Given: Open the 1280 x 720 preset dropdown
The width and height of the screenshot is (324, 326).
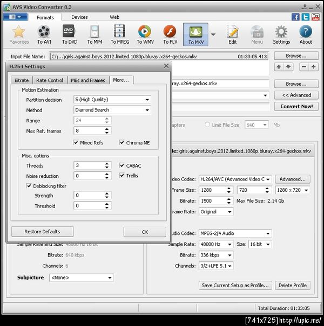Looking at the screenshot, I should (x=293, y=190).
